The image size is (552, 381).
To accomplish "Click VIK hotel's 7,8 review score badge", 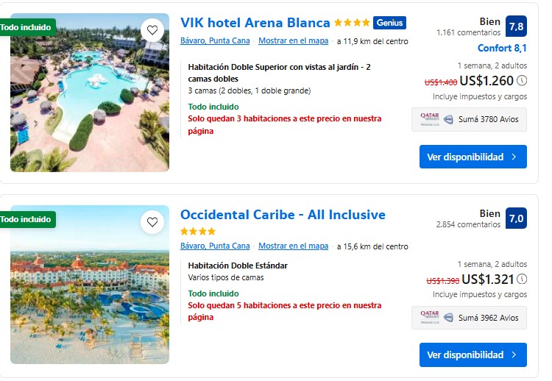I will 516,26.
